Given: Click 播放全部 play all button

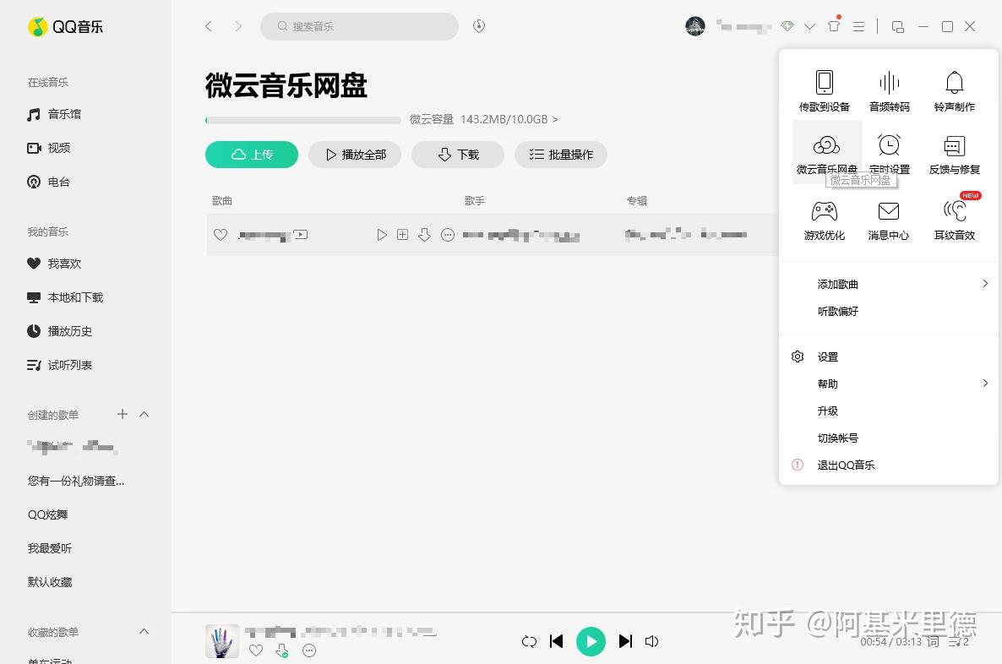Looking at the screenshot, I should coord(355,155).
